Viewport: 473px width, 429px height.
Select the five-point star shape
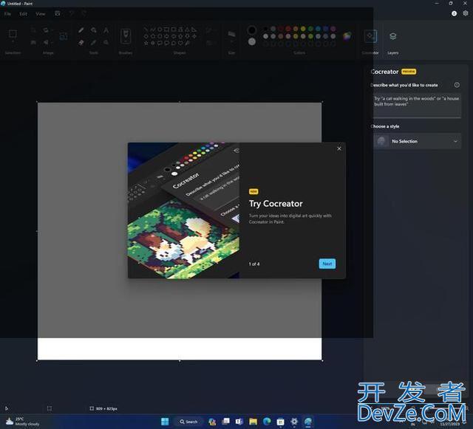(146, 43)
